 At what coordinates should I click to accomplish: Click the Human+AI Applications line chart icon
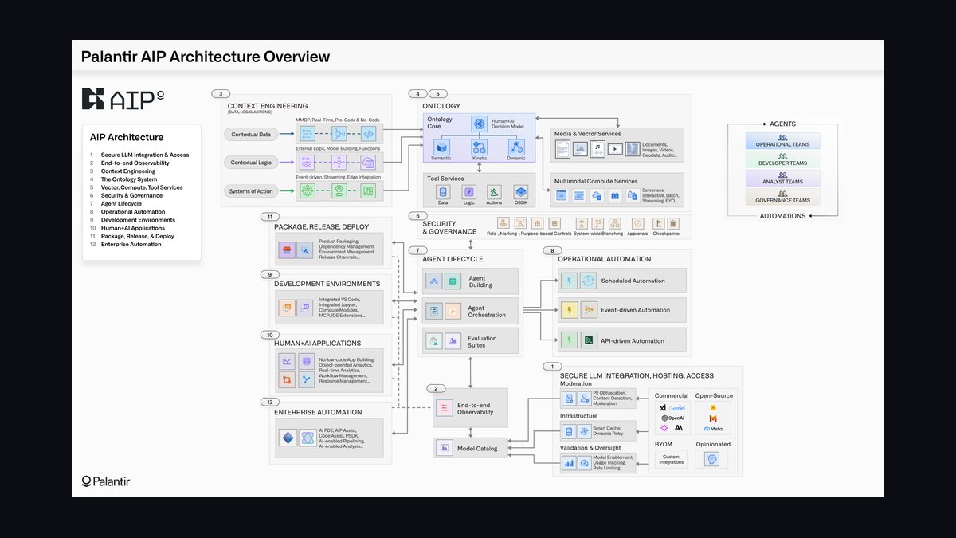coord(287,361)
